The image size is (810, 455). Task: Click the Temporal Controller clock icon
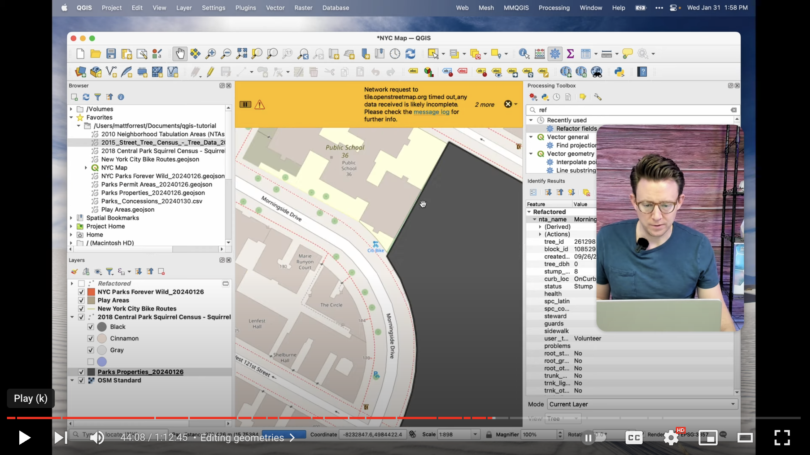[395, 54]
